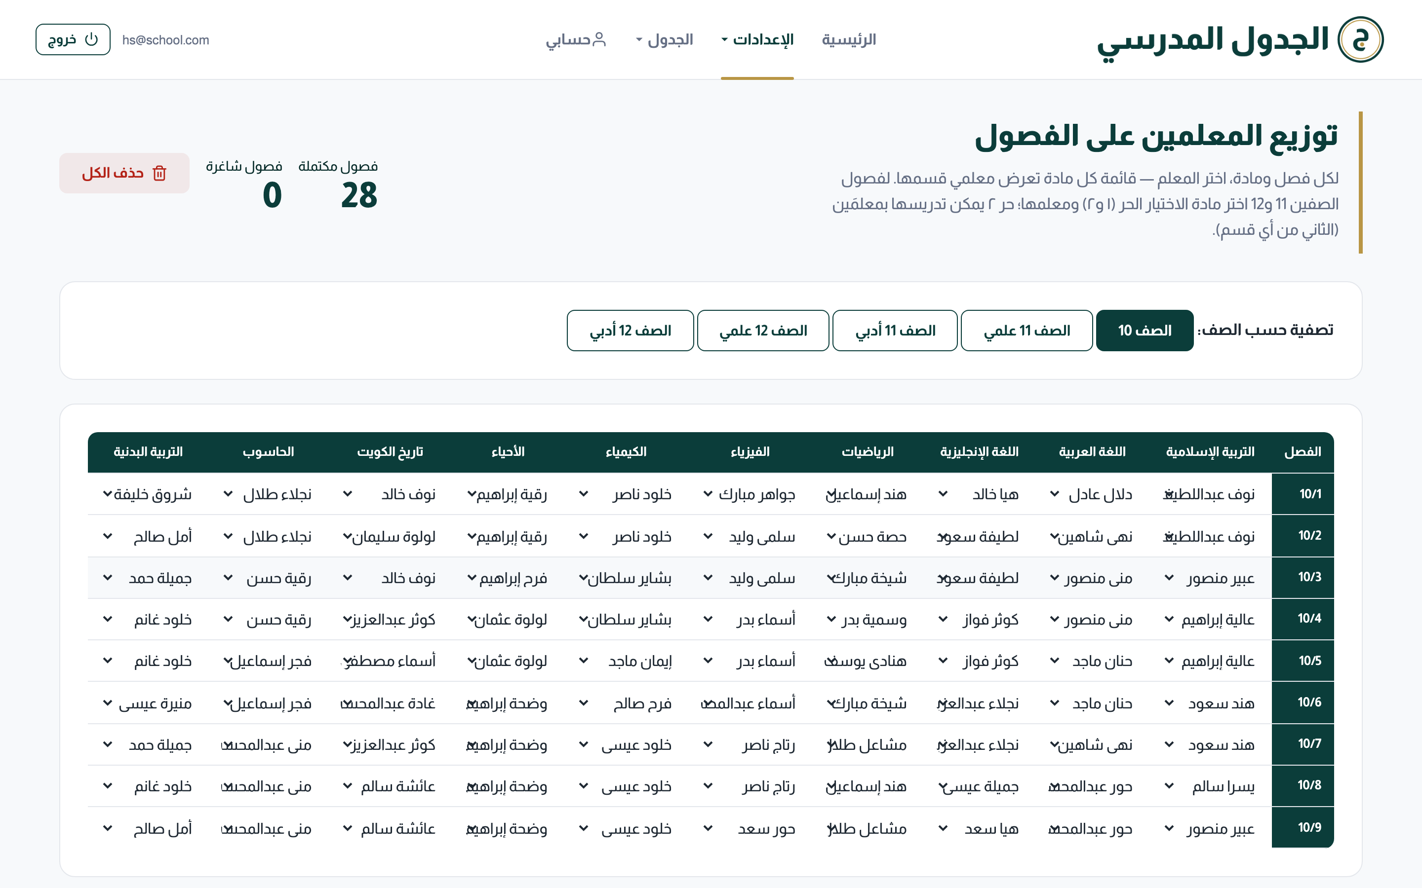Open الرئيسية menu item
The width and height of the screenshot is (1422, 888).
(848, 39)
